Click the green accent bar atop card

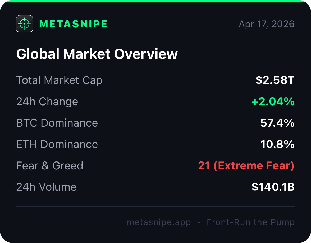point(155,1)
